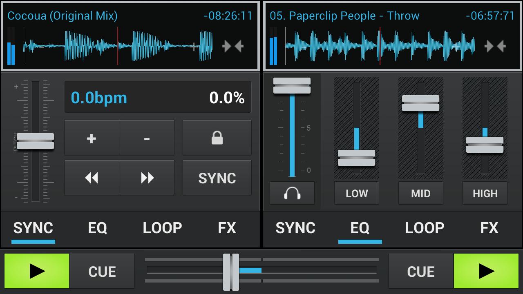
Task: Toggle the MID band button
Action: [421, 193]
